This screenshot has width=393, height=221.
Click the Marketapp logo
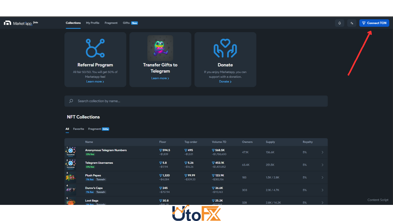(x=21, y=23)
